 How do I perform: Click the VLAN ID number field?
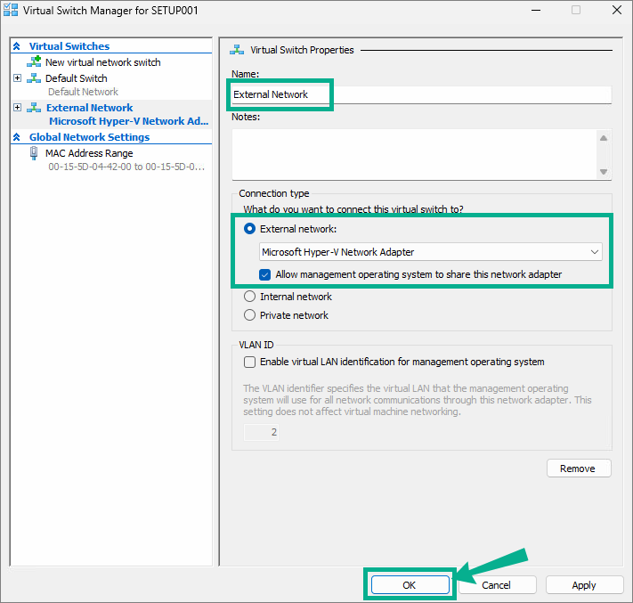[261, 432]
